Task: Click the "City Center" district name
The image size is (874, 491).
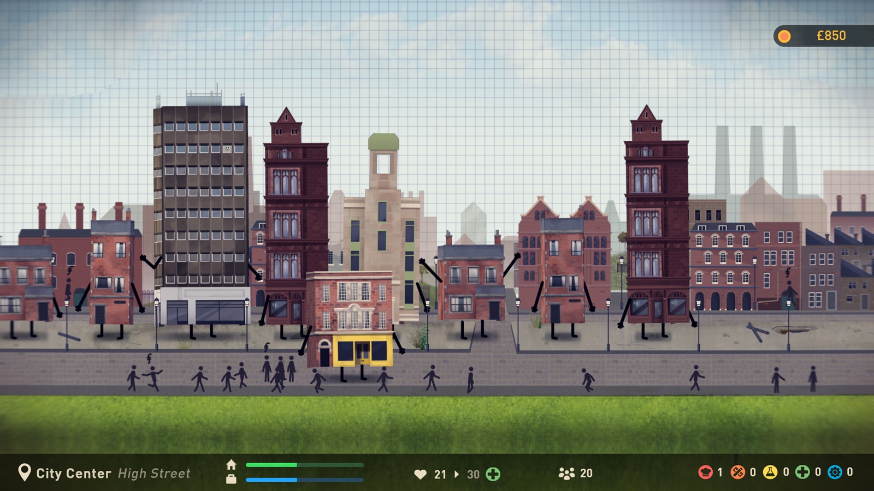Action: [73, 474]
